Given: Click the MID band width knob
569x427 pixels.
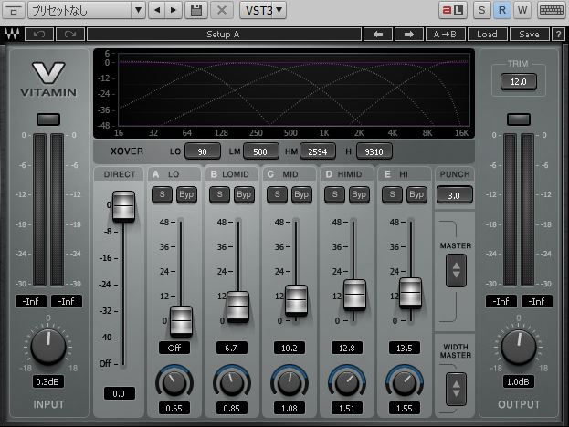Looking at the screenshot, I should pos(290,383).
